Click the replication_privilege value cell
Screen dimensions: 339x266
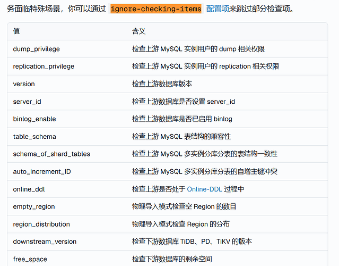coord(44,66)
